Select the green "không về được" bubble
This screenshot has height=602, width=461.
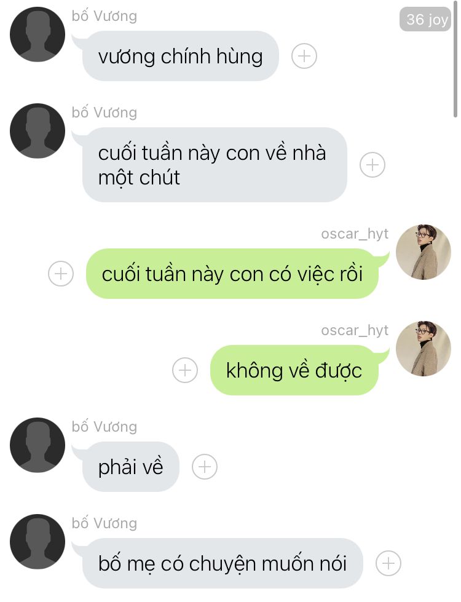(x=294, y=370)
